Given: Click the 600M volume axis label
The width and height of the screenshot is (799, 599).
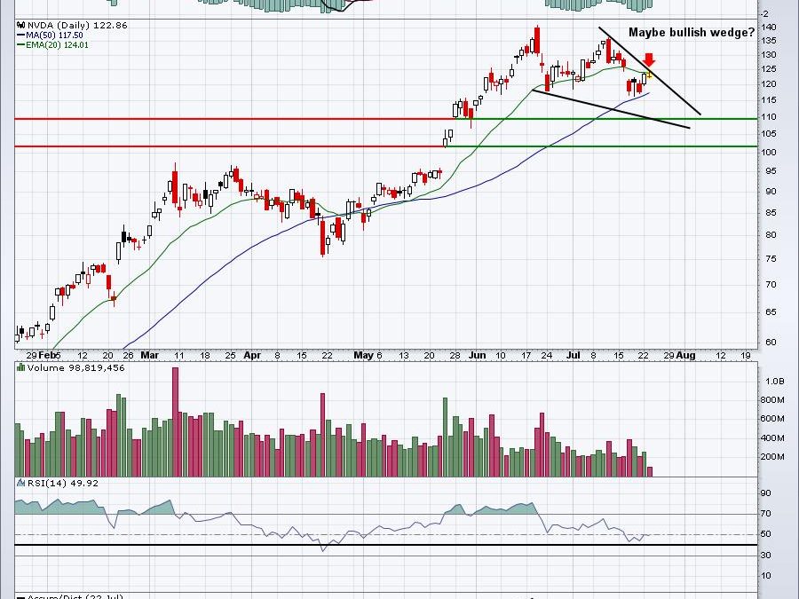Looking at the screenshot, I should coord(772,419).
